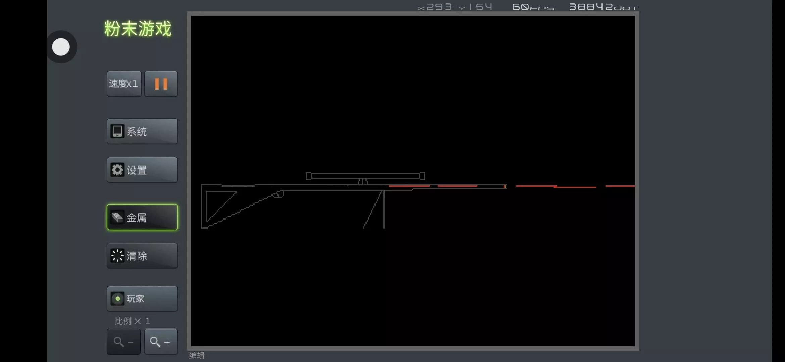Click the red laser line past the muzzle
785x362 pixels.
point(536,186)
